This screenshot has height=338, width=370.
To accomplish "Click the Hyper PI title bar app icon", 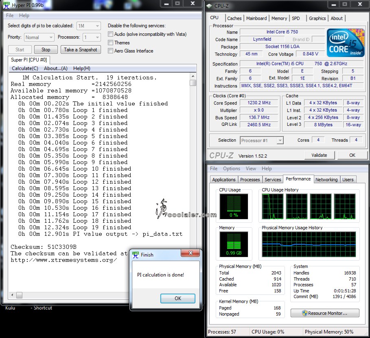I will click(7, 5).
